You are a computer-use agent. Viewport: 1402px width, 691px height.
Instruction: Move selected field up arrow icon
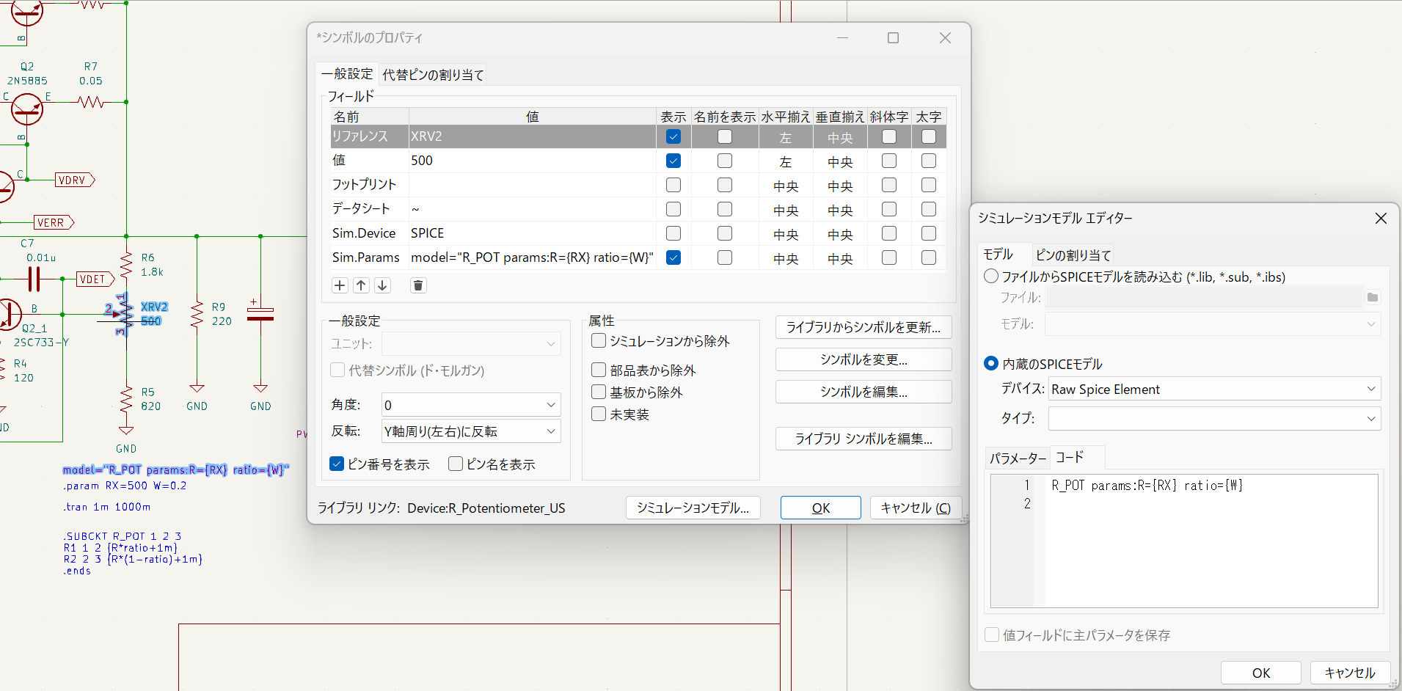pyautogui.click(x=361, y=285)
